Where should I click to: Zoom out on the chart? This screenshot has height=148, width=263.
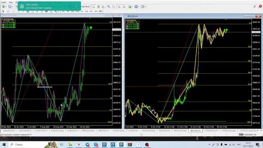[x=113, y=7]
